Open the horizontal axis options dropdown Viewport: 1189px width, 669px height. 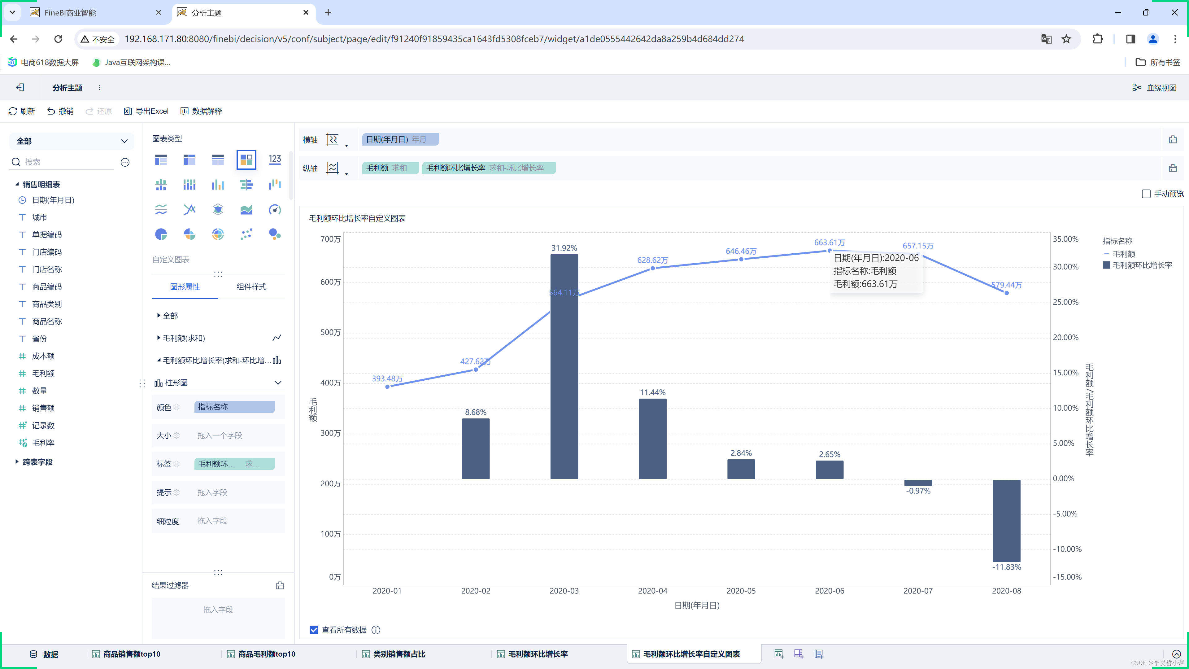coord(347,146)
